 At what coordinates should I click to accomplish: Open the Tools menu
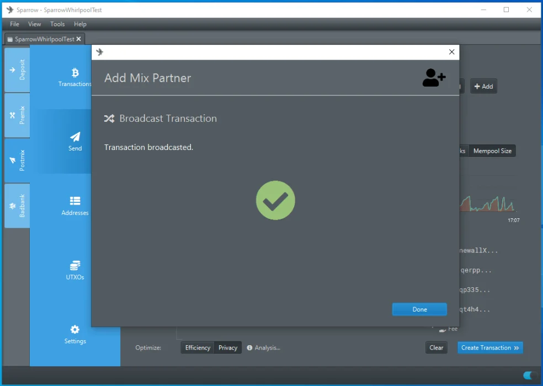tap(57, 24)
